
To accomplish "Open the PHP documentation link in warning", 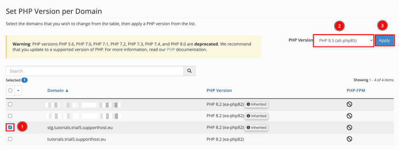I will 171,50.
